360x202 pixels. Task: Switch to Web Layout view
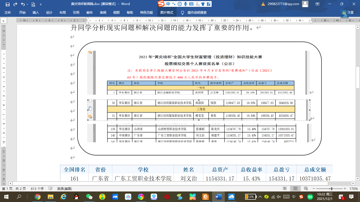(306, 189)
